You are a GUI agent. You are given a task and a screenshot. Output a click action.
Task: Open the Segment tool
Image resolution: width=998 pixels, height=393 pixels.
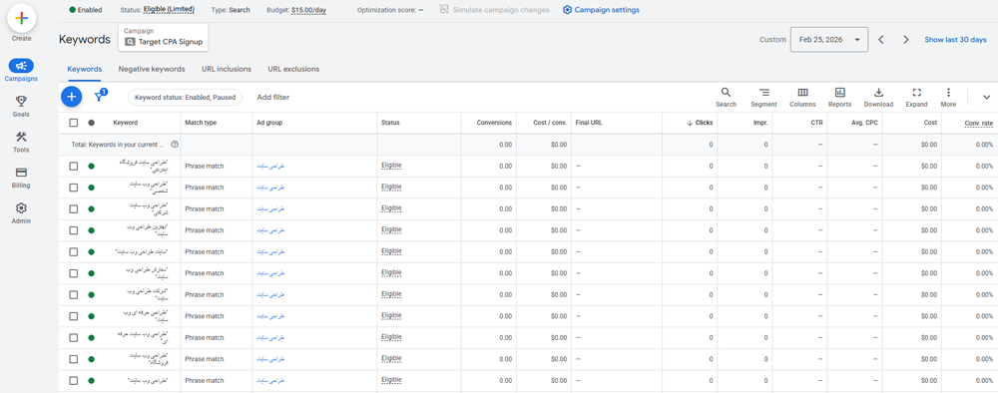[763, 97]
